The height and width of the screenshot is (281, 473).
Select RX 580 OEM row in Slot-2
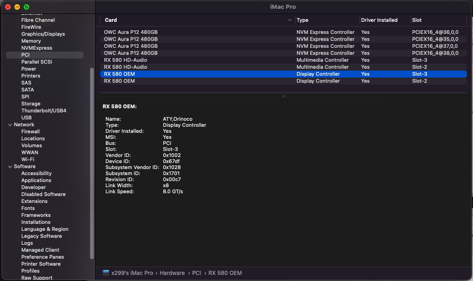click(284, 81)
